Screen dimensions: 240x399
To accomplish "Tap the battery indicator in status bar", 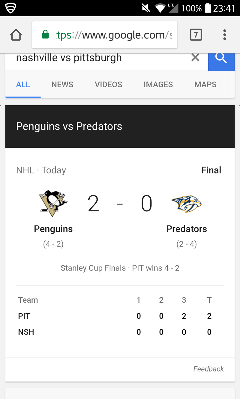I will (208, 8).
